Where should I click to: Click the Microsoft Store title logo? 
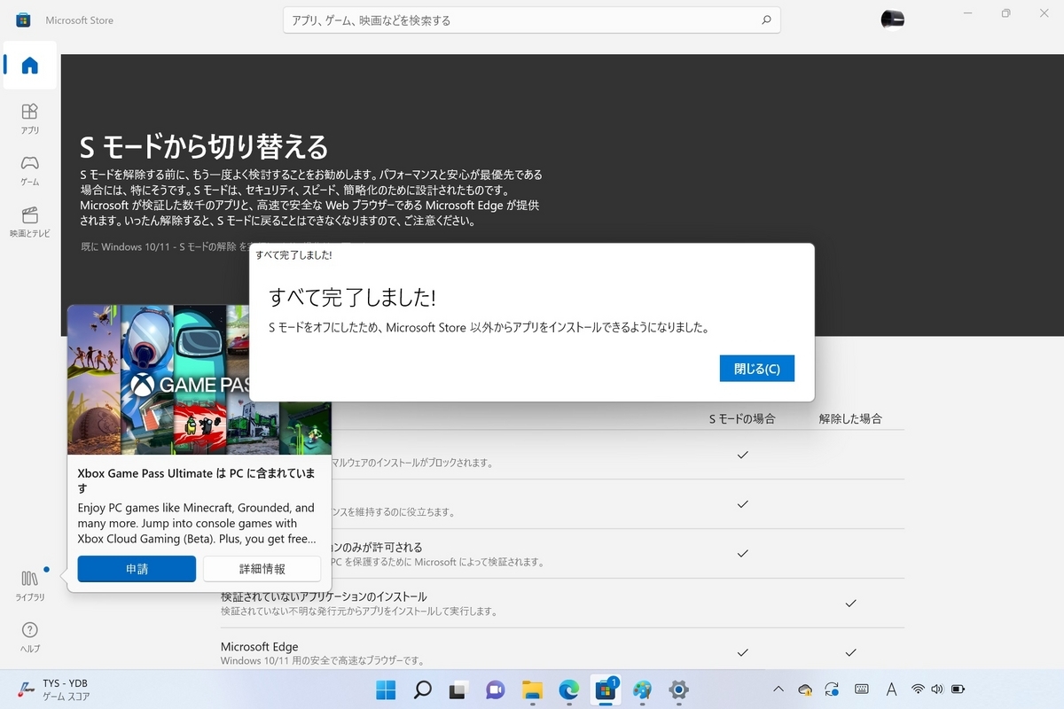[x=23, y=19]
